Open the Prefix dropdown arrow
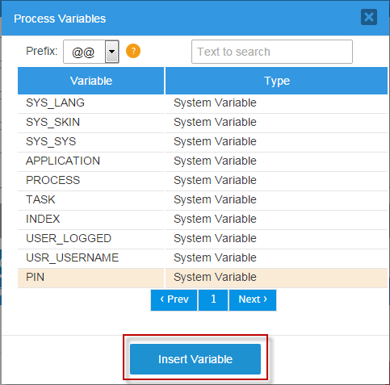390x385 pixels. pos(112,52)
